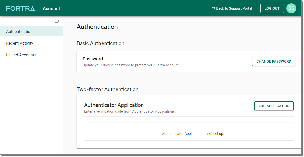This screenshot has width=304, height=157.
Task: Click ADD APPLICATION for the authenticator
Action: point(274,106)
